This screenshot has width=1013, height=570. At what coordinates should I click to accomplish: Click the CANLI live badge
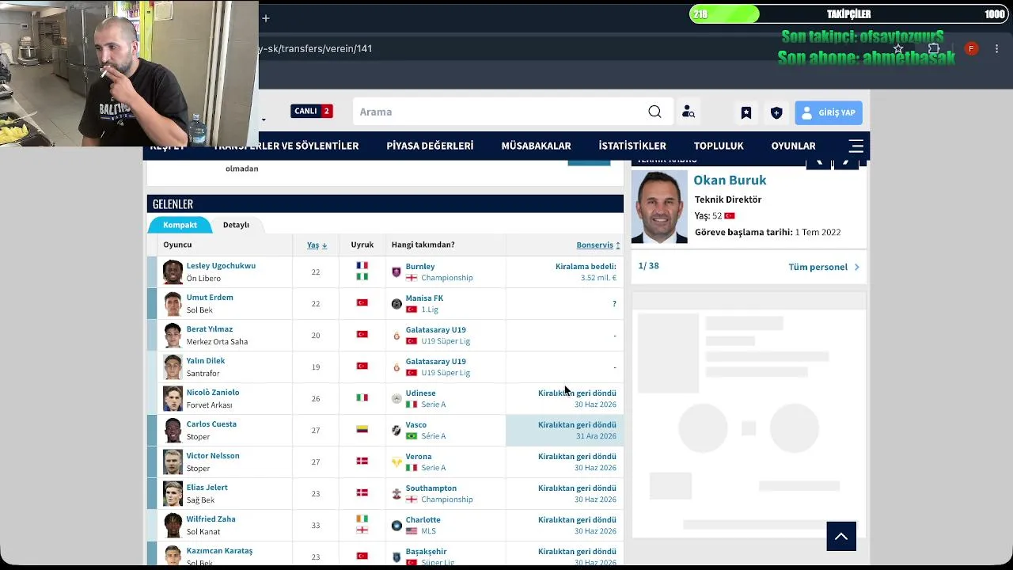coord(312,112)
